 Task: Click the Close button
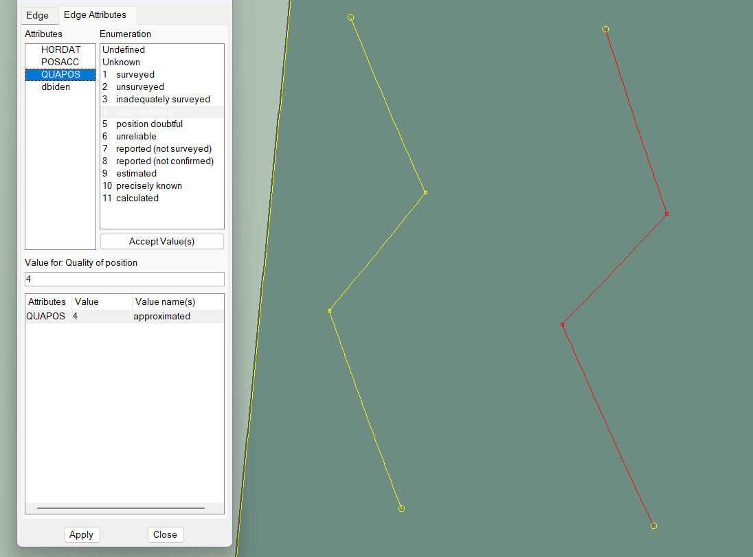166,534
